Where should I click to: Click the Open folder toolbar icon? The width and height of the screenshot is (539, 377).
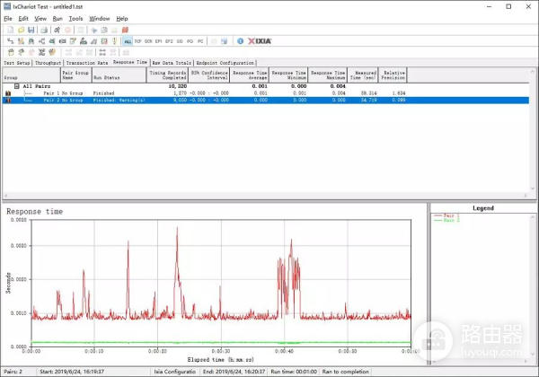pos(19,30)
